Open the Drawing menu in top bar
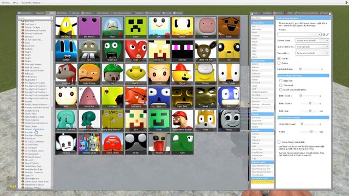 6,3
